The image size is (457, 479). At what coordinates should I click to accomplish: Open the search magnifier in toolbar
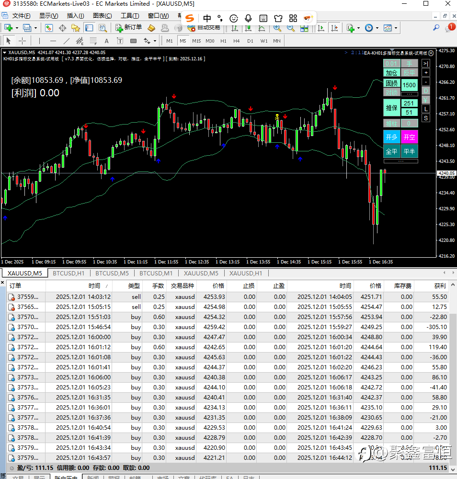(x=436, y=28)
